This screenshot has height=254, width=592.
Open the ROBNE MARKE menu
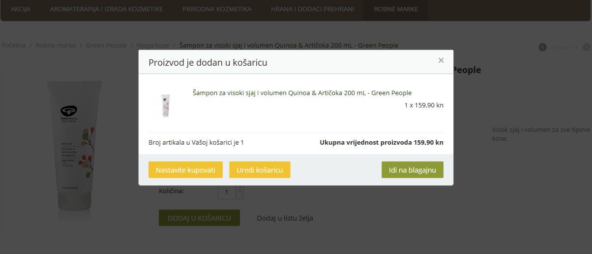[x=396, y=9]
